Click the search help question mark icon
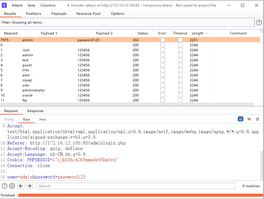264x199 pixels. 5,186
